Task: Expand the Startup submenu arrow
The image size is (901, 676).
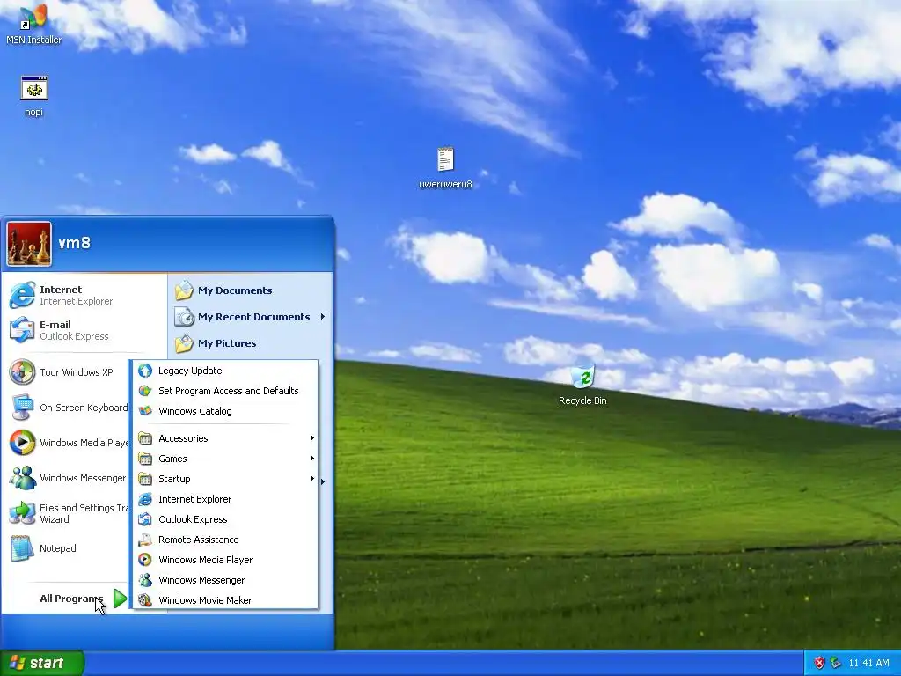Action: click(x=312, y=479)
